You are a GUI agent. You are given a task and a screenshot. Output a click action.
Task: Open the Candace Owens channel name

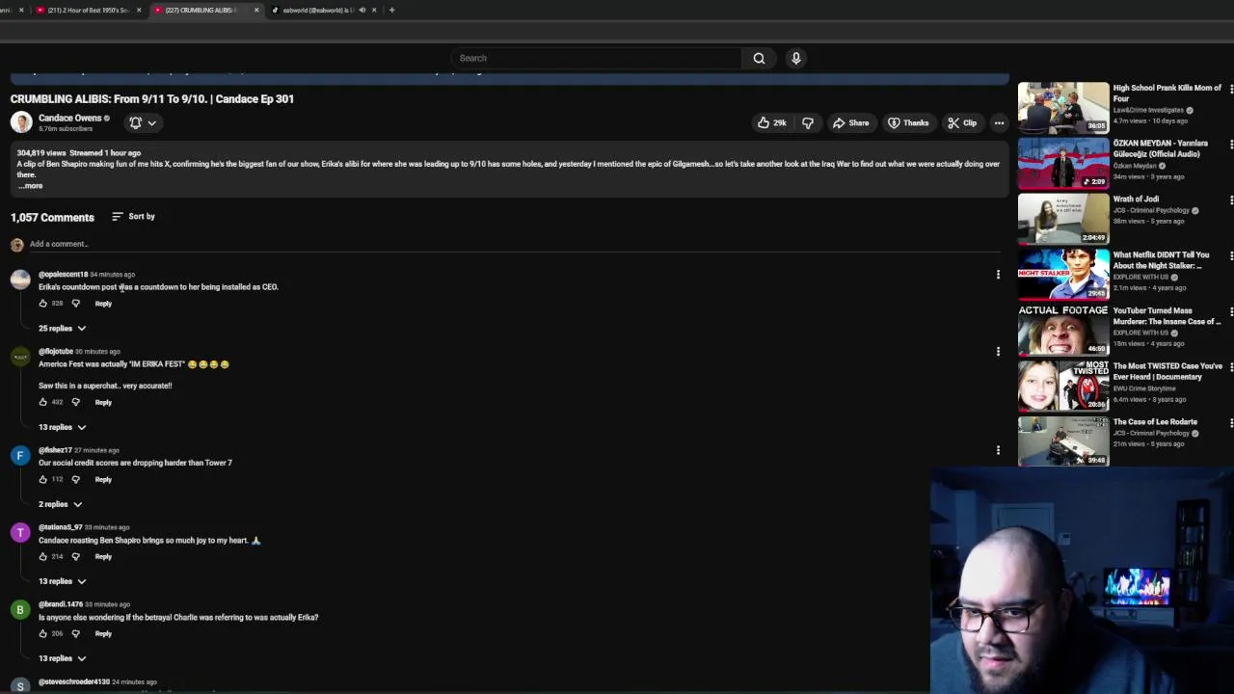(69, 118)
